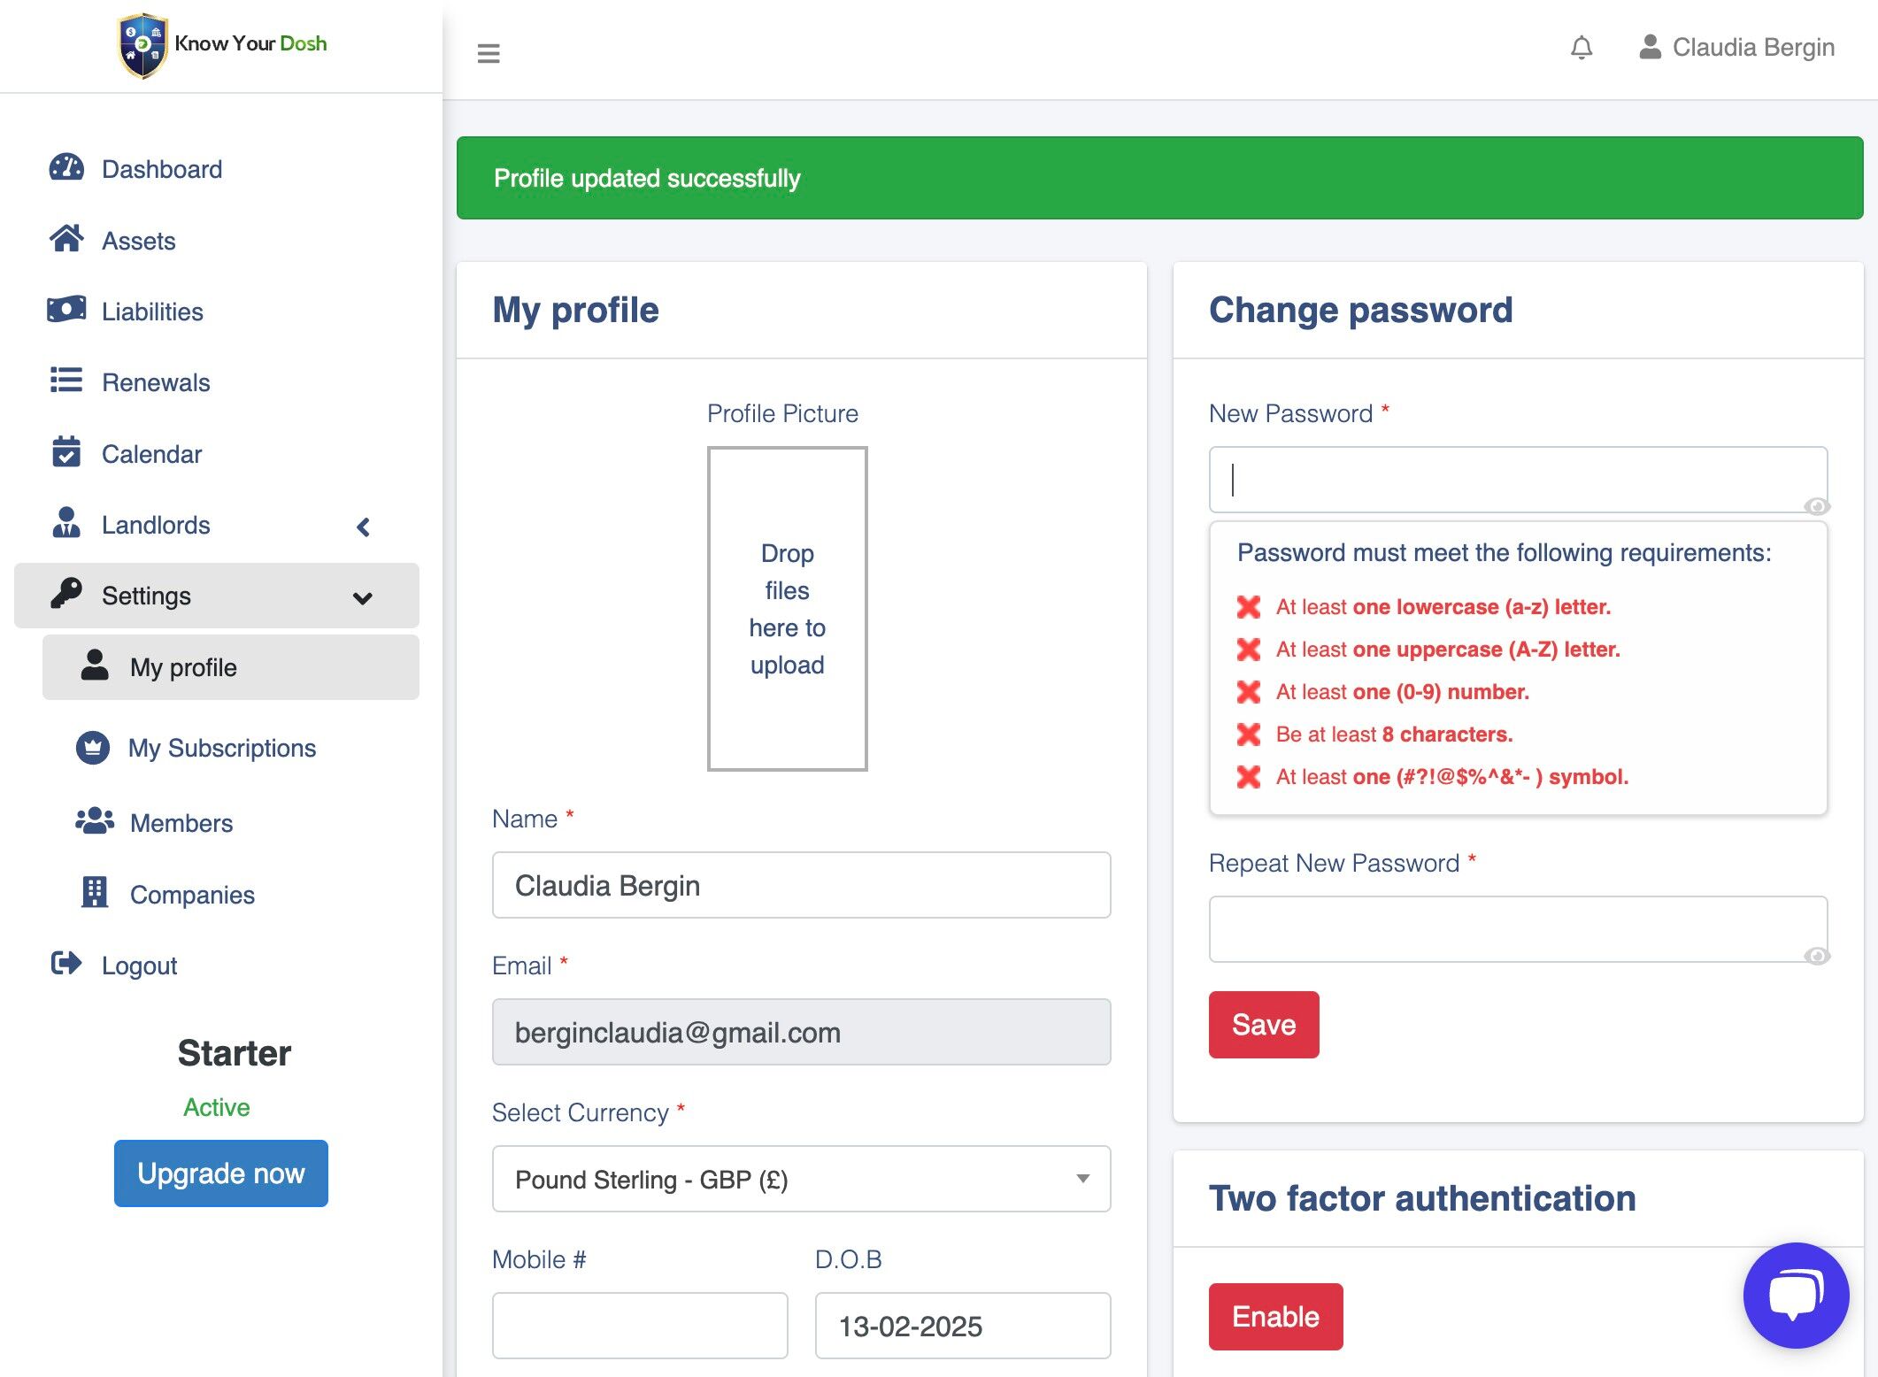Go to My Subscriptions
The width and height of the screenshot is (1878, 1377).
[x=221, y=748]
